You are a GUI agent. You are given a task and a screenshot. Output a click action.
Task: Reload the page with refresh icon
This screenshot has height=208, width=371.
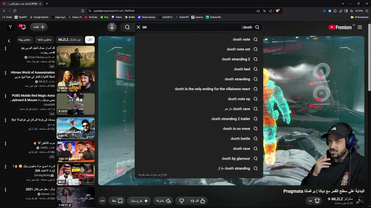pyautogui.click(x=15, y=11)
